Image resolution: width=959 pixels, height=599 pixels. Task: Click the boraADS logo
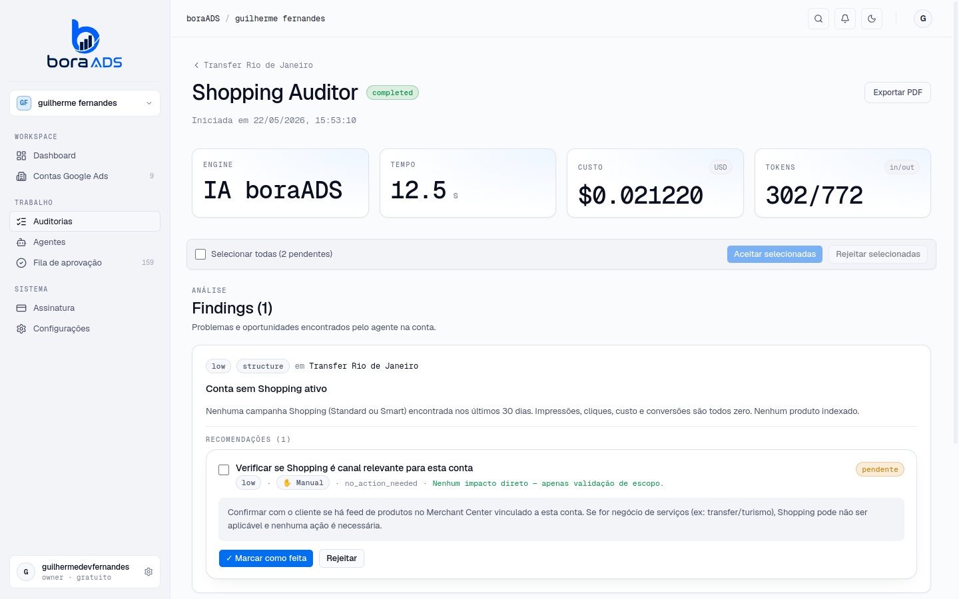pyautogui.click(x=85, y=44)
